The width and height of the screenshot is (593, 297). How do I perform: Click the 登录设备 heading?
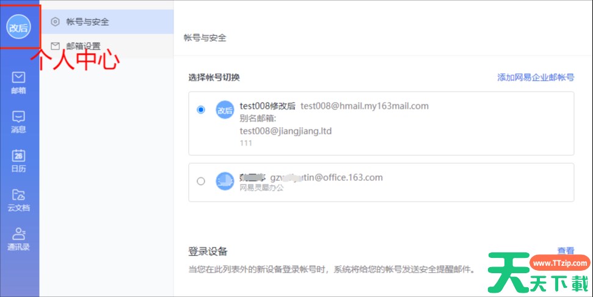(208, 251)
